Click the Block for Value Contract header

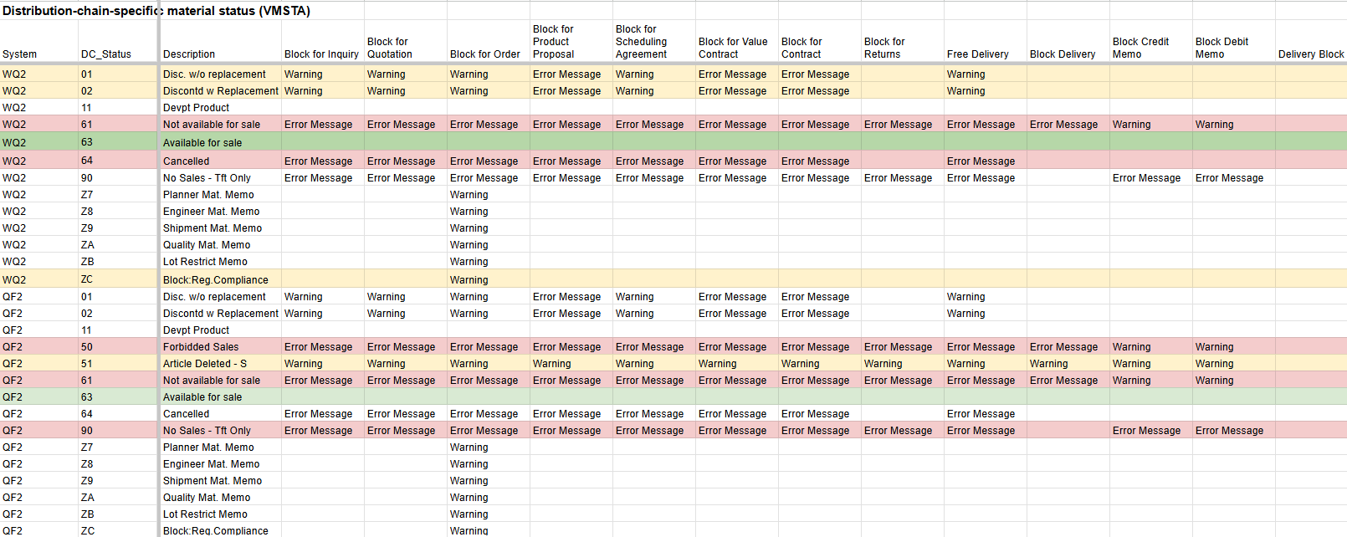[x=733, y=48]
